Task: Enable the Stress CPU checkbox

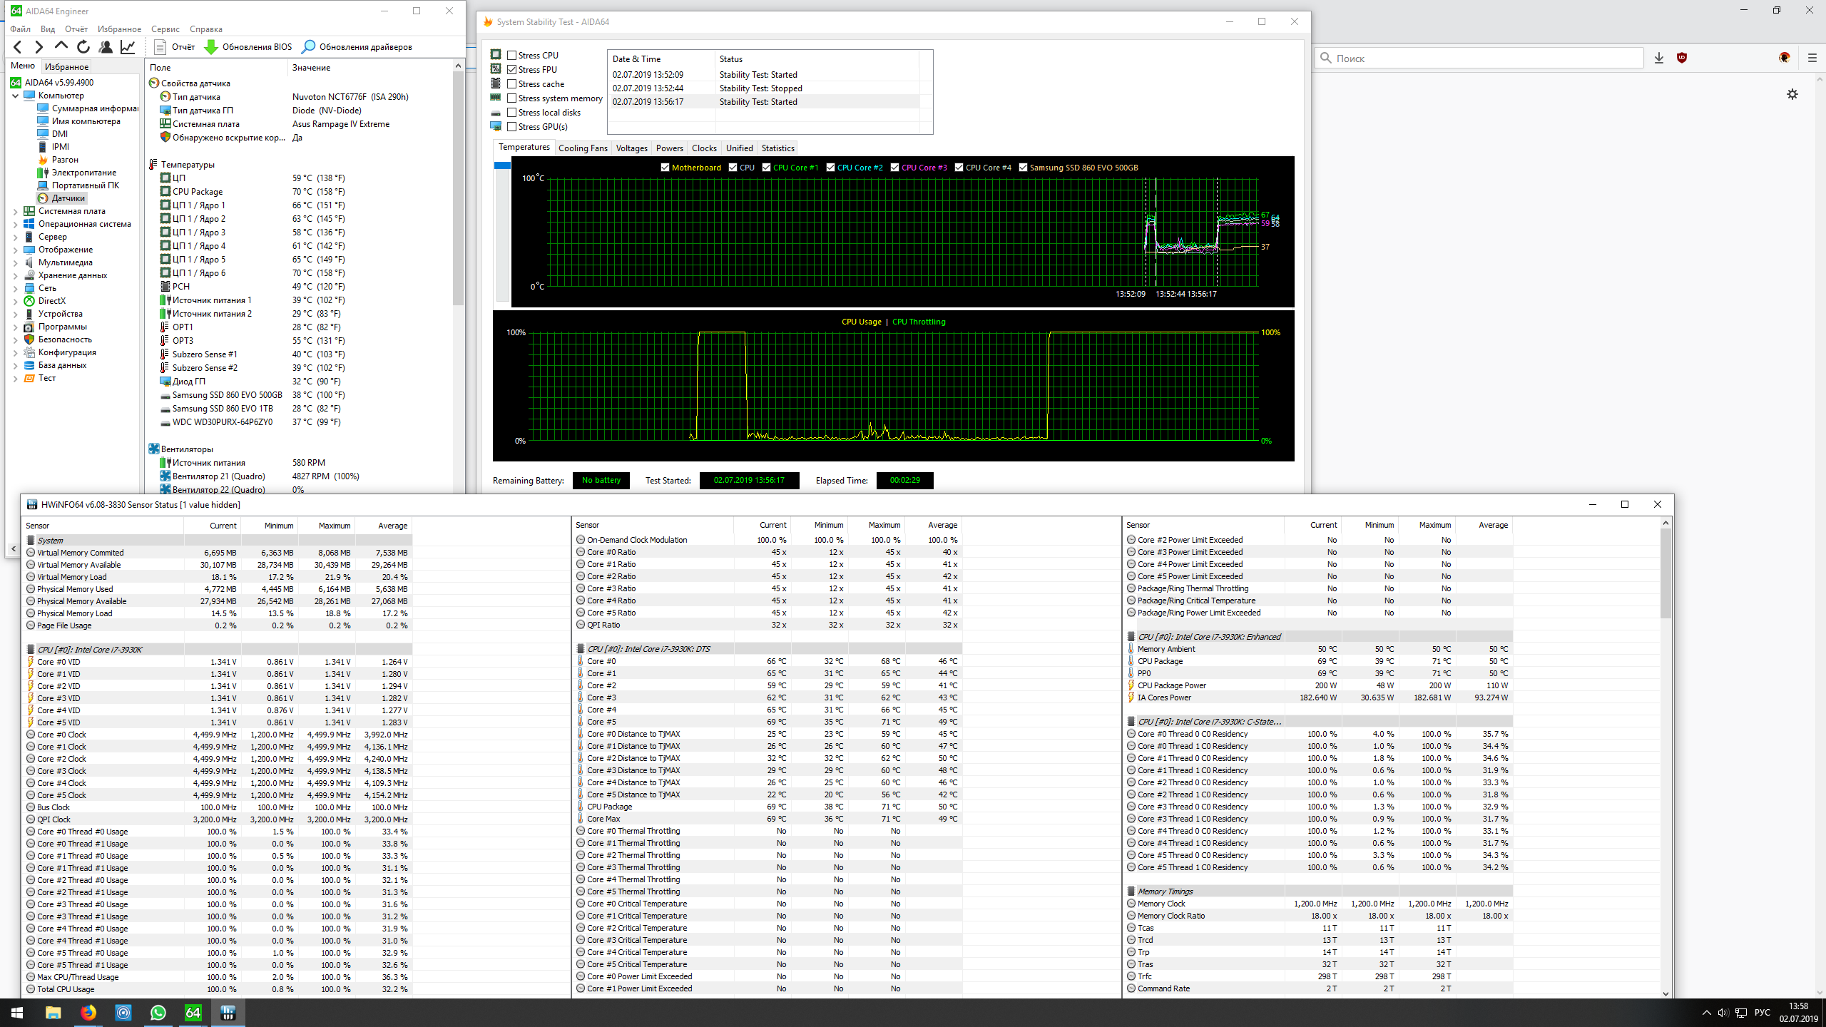Action: click(512, 56)
